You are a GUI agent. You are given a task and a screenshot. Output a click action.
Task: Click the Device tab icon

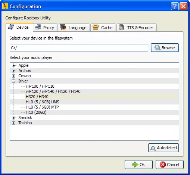point(11,27)
